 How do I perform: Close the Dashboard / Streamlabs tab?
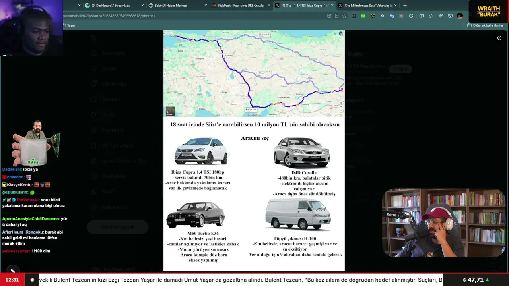click(143, 6)
